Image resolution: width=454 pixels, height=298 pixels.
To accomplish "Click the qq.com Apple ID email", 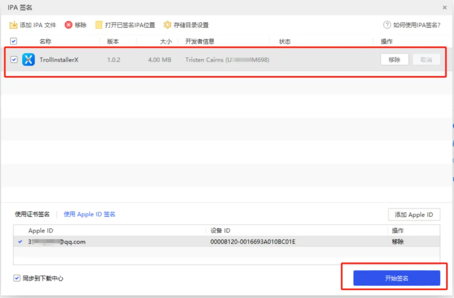I will (57, 242).
